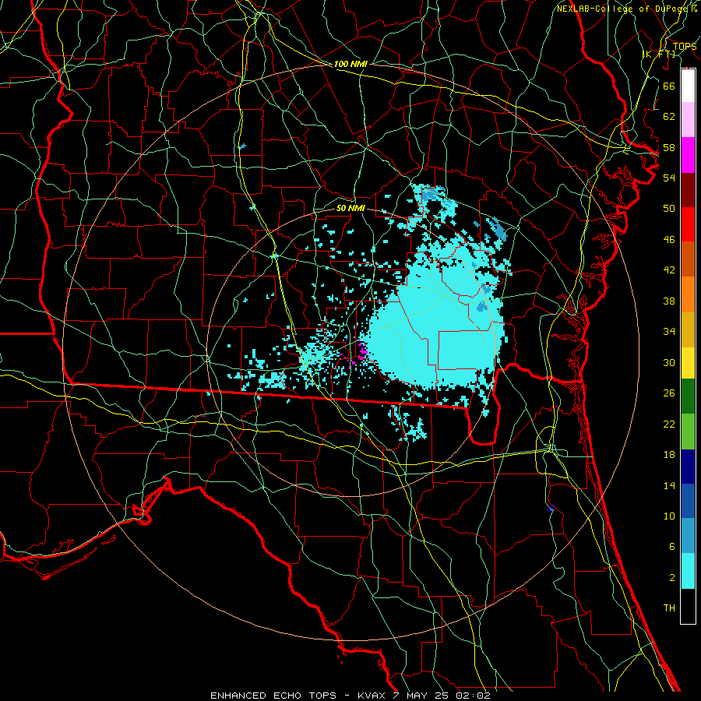This screenshot has height=701, width=701.
Task: Click the navy 22 legend swatch
Action: 688,467
